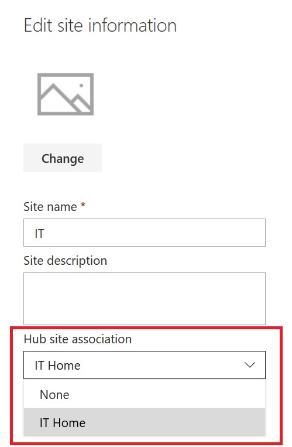Place cursor after IT in name field

coord(46,234)
